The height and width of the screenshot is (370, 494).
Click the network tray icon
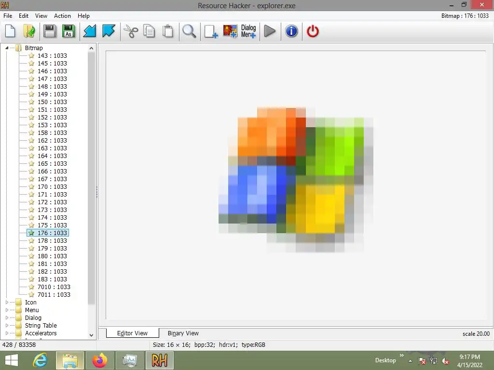[434, 361]
